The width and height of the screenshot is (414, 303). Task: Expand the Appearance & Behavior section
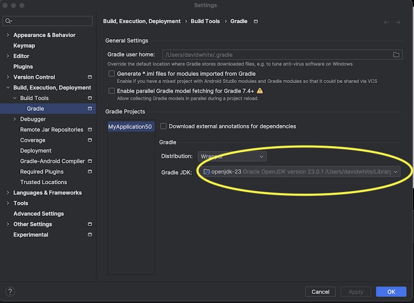(8, 35)
